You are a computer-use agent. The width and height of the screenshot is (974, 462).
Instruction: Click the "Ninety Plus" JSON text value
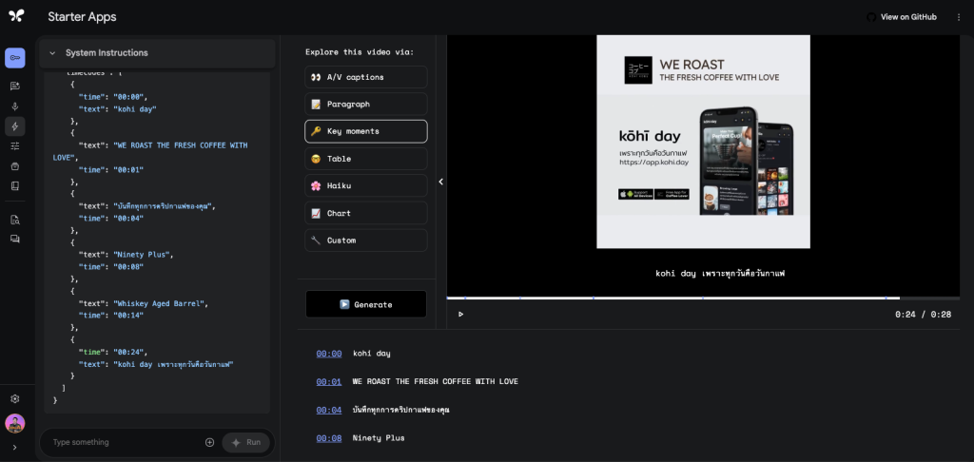[141, 255]
